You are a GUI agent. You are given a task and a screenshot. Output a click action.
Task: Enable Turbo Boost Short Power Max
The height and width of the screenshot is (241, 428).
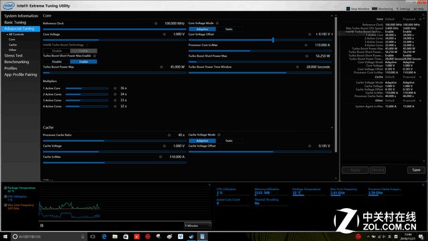point(84,62)
